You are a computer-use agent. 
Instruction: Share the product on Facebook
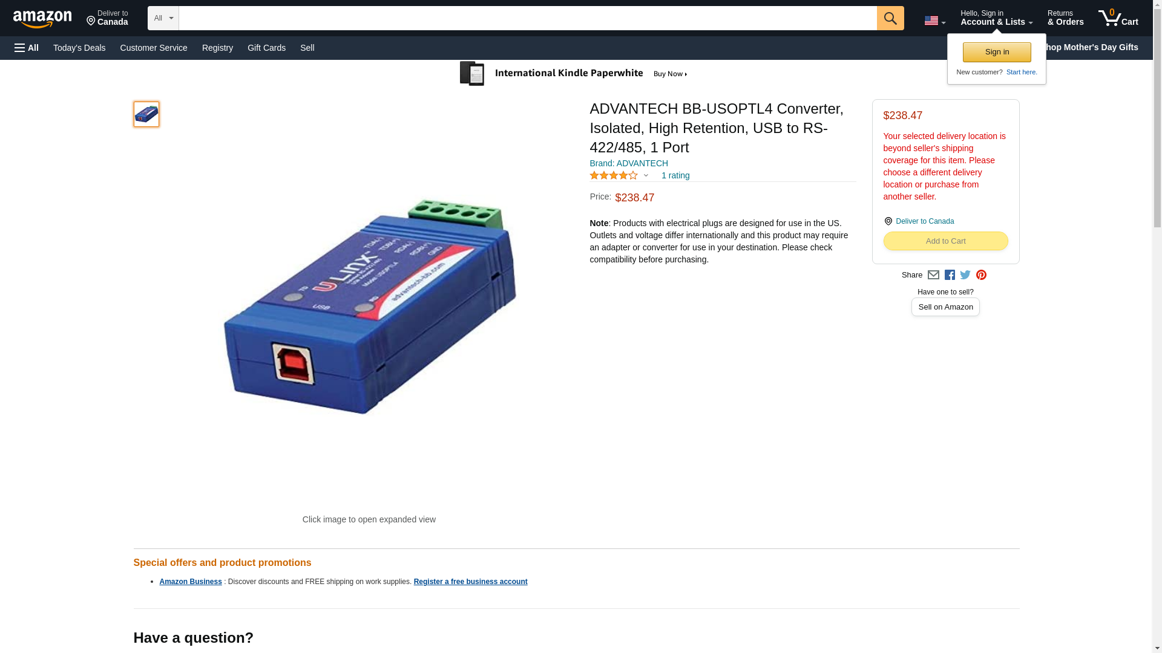(950, 275)
